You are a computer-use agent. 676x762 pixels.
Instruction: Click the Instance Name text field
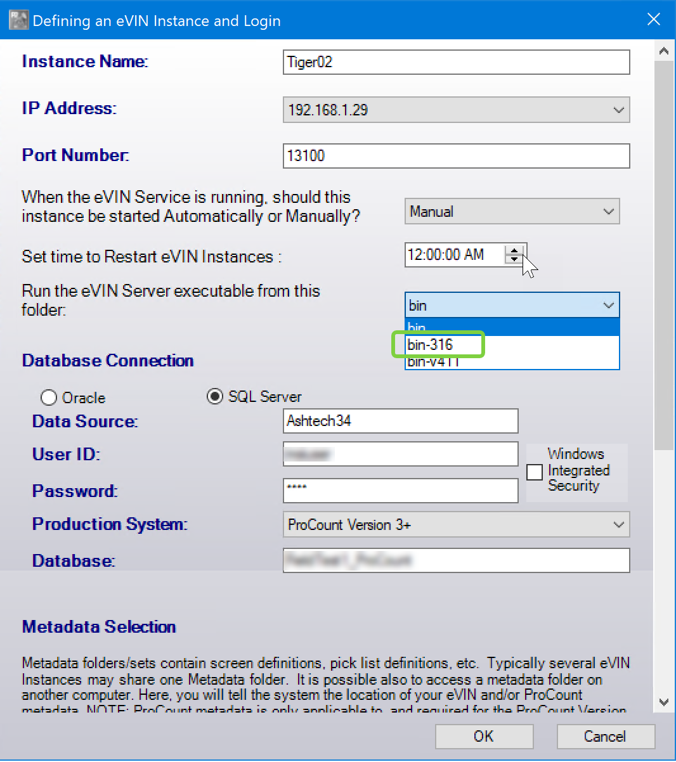pos(456,62)
